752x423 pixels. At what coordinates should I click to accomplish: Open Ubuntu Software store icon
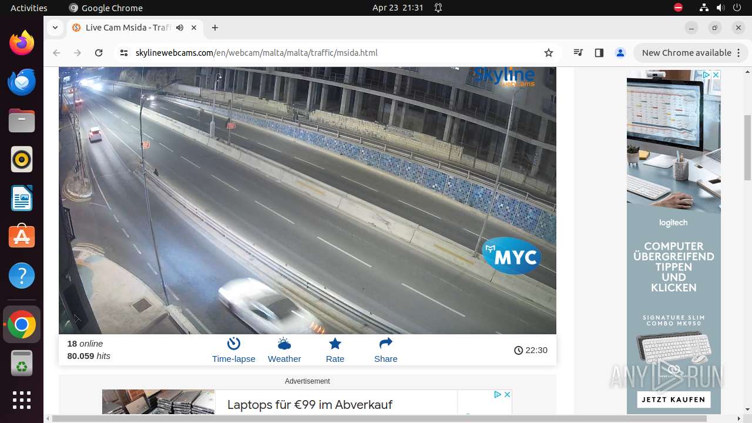(22, 237)
